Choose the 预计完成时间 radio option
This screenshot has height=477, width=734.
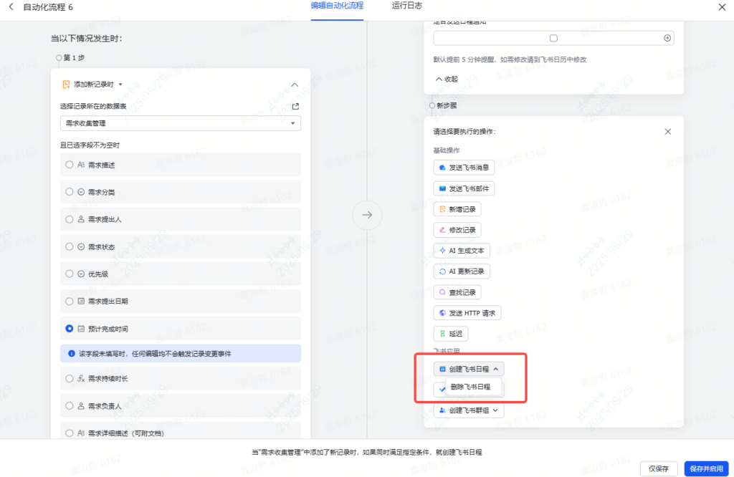click(70, 329)
